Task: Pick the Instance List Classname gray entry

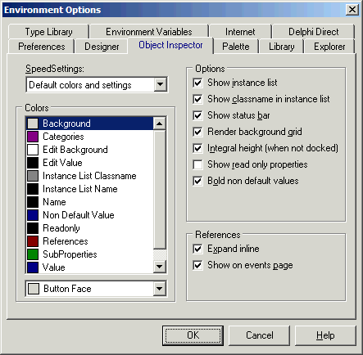Action: pos(90,176)
